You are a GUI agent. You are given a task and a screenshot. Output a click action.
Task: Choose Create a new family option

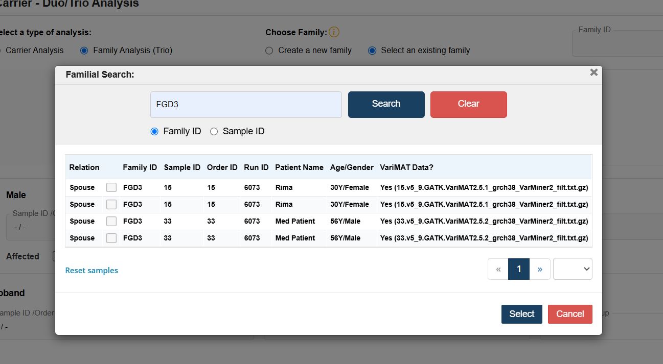point(269,51)
